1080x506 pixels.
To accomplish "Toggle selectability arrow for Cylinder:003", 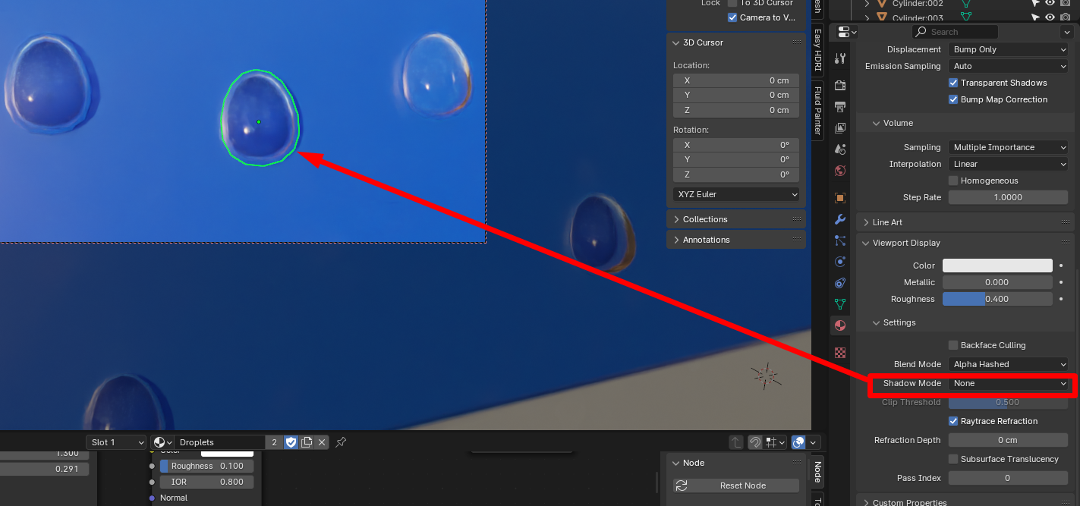I will pos(1035,17).
